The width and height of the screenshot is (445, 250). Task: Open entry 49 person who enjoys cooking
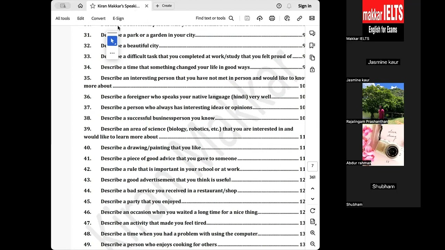click(194, 245)
